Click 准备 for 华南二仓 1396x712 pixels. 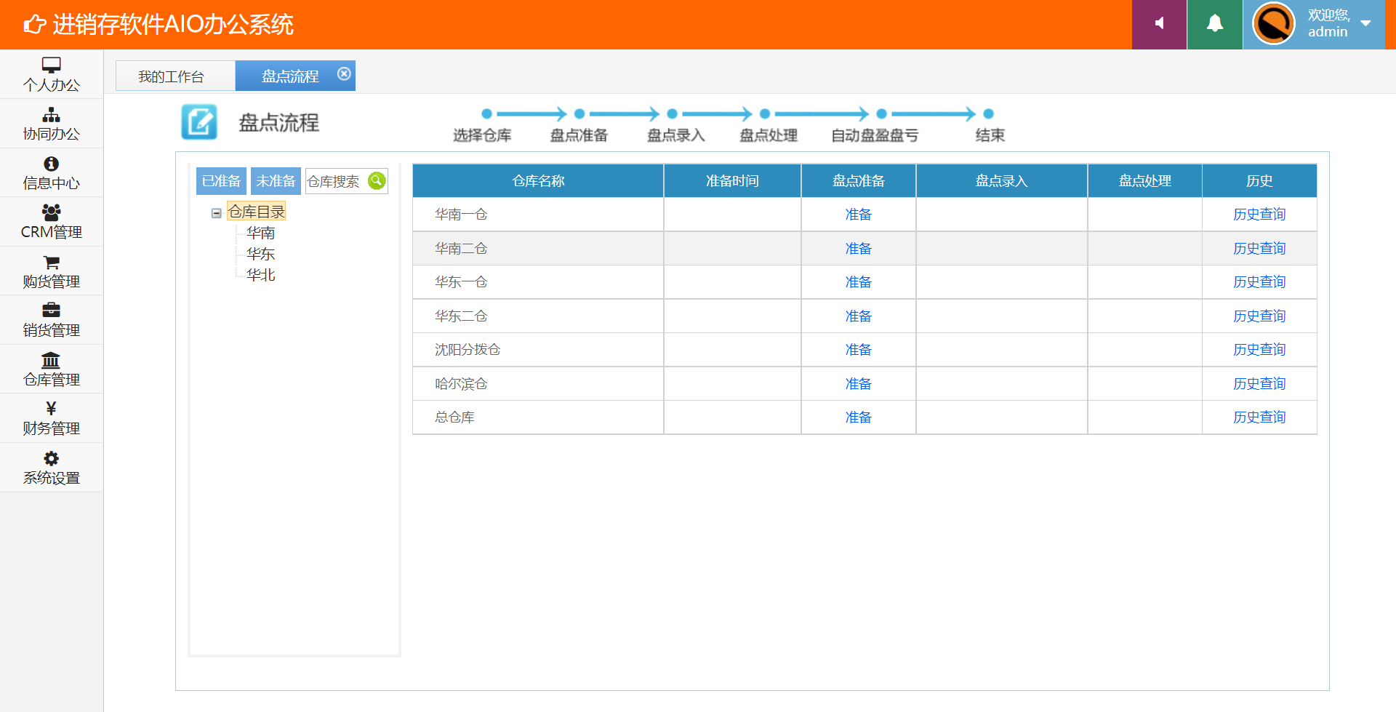point(858,249)
